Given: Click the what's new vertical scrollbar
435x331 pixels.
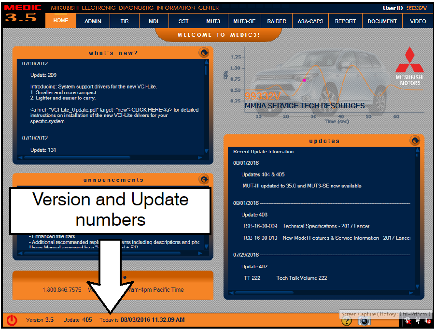Looking at the screenshot, I should pyautogui.click(x=207, y=106).
